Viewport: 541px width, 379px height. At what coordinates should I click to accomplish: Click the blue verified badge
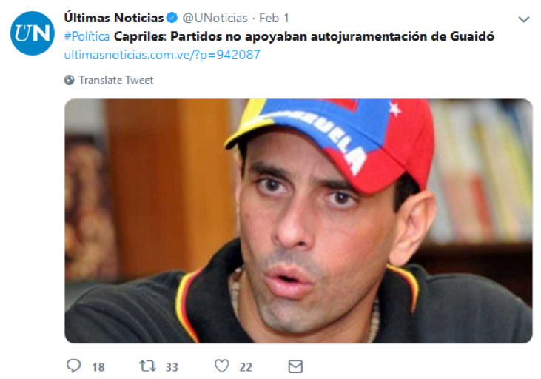tap(172, 18)
